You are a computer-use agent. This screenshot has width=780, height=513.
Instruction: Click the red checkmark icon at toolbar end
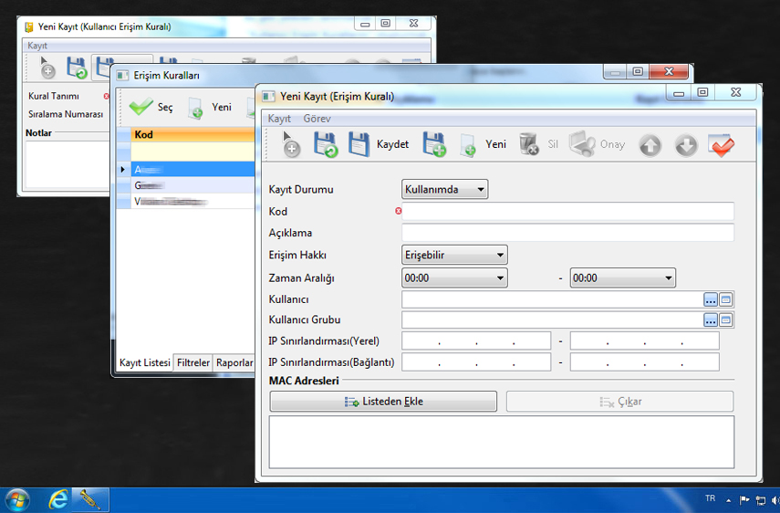point(721,144)
